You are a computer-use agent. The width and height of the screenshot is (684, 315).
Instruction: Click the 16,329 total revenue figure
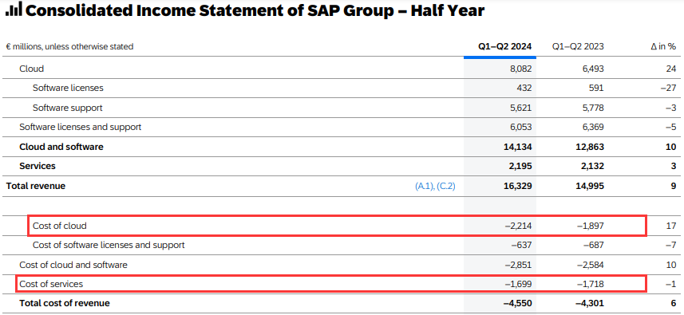coord(518,186)
